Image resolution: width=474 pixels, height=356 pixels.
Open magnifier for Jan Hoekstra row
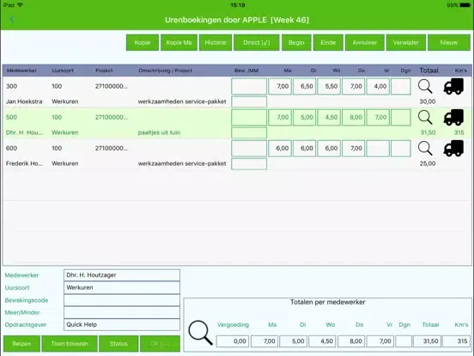(425, 87)
